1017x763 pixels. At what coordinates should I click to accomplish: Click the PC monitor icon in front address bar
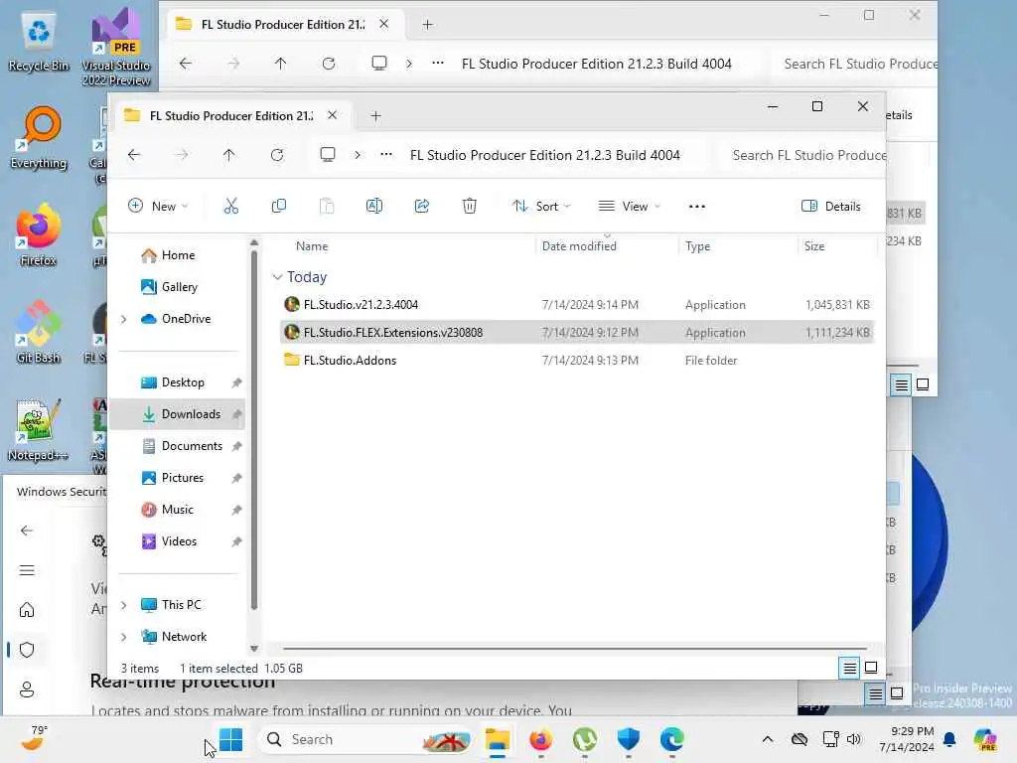coord(328,154)
